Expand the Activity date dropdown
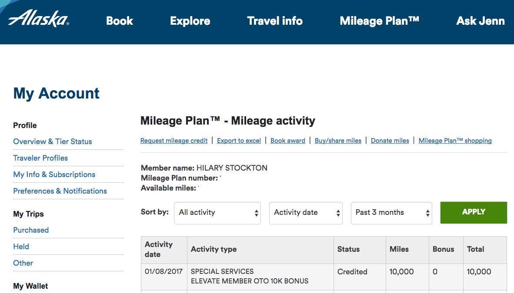 [x=306, y=213]
